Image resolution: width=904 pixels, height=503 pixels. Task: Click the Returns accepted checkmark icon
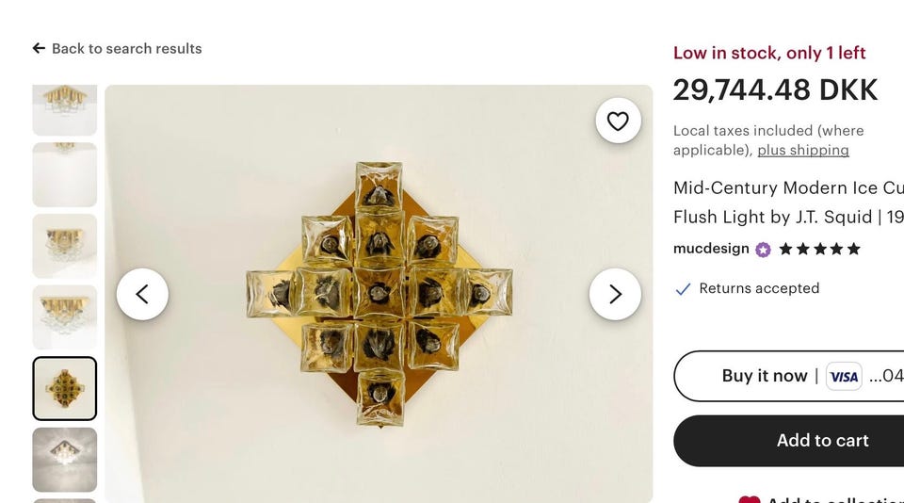tap(683, 289)
